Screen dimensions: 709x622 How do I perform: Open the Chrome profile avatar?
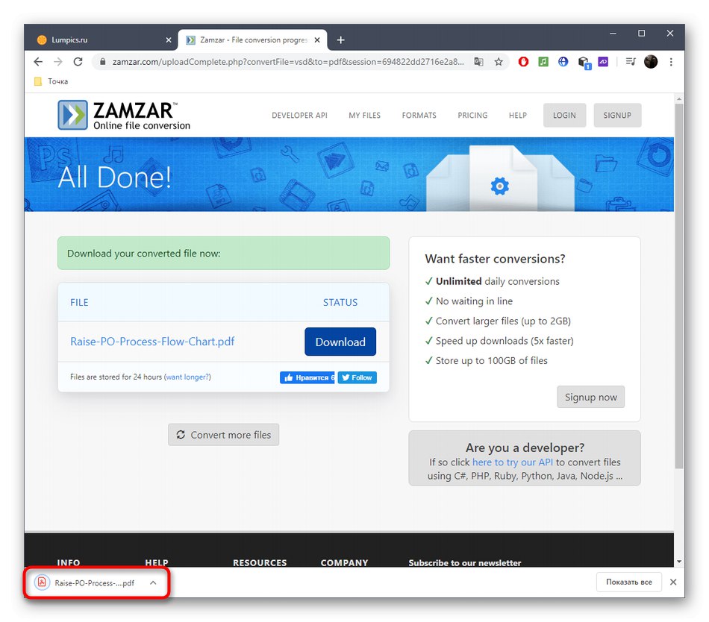click(651, 61)
